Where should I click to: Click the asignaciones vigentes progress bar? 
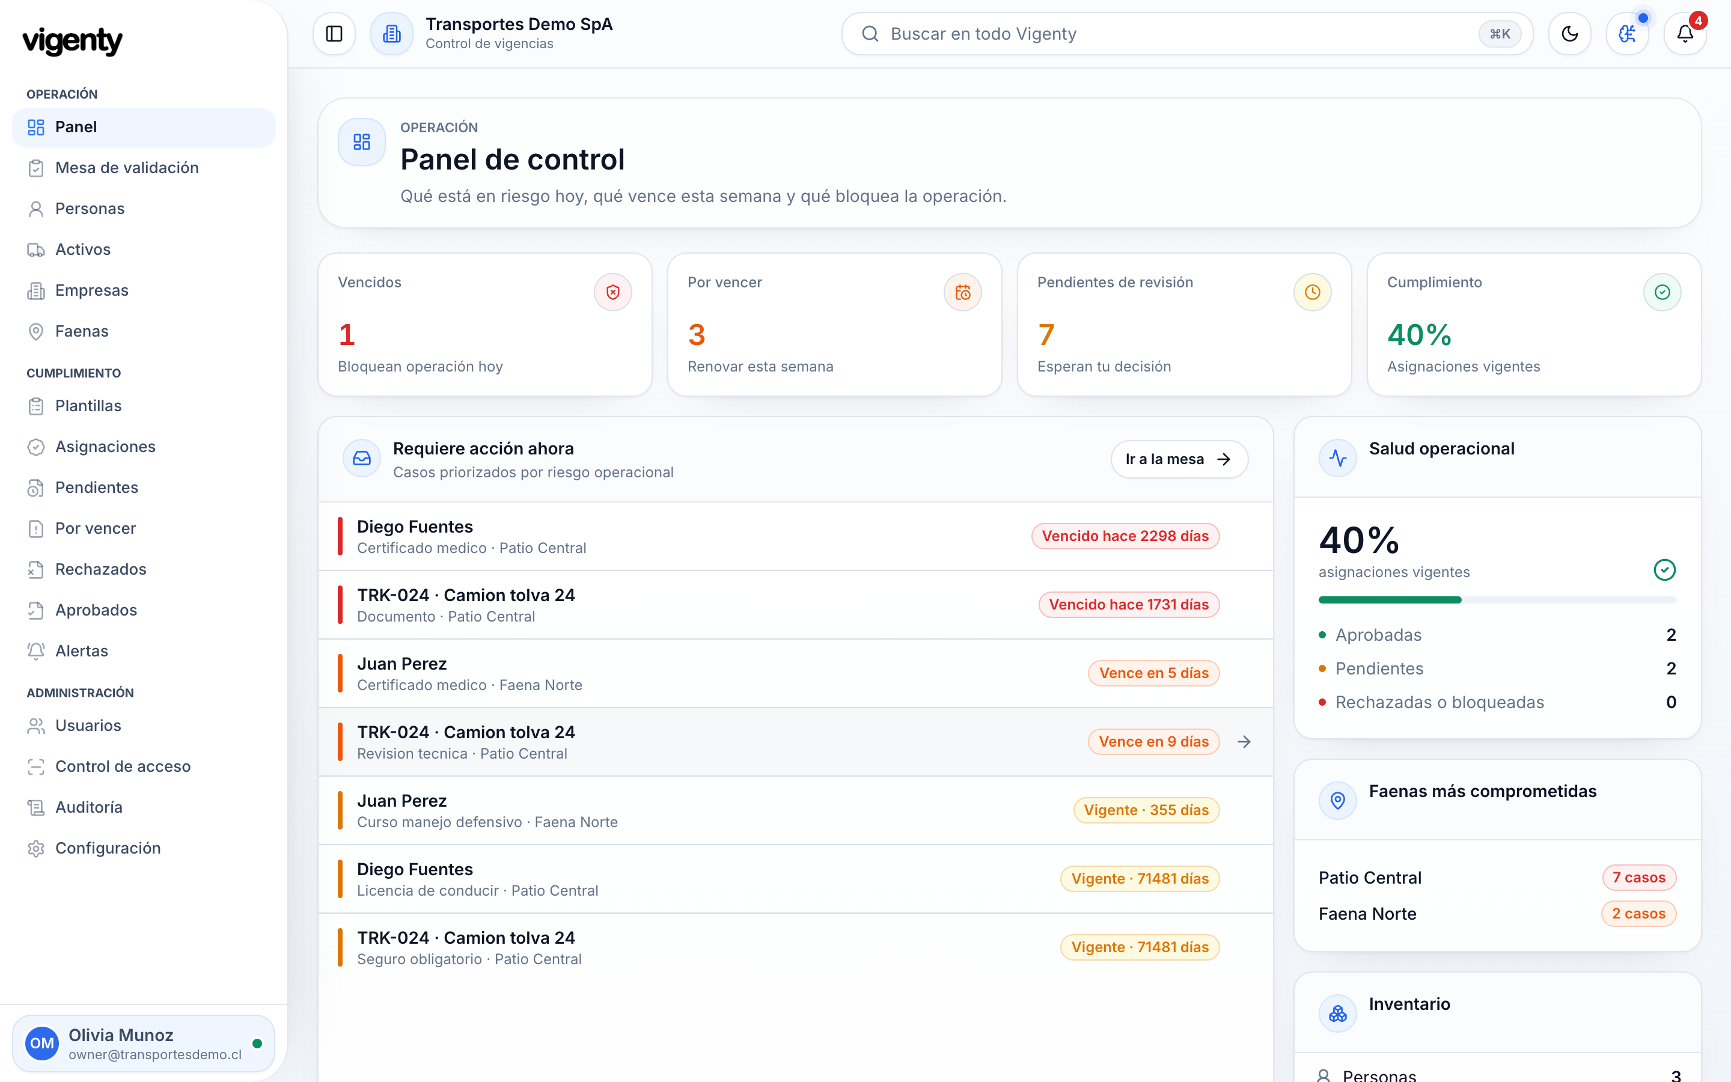click(1497, 601)
